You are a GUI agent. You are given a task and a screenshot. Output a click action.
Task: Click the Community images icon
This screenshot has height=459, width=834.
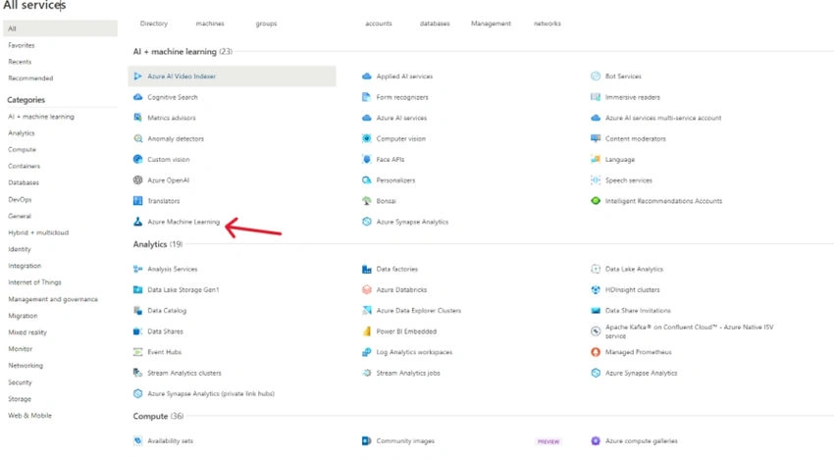coord(367,440)
